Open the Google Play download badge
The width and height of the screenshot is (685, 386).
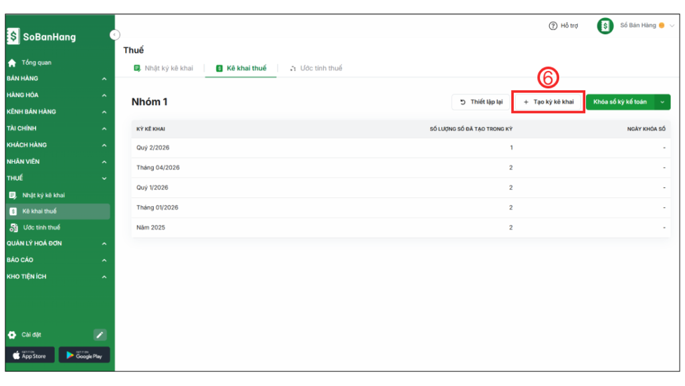[x=84, y=355]
